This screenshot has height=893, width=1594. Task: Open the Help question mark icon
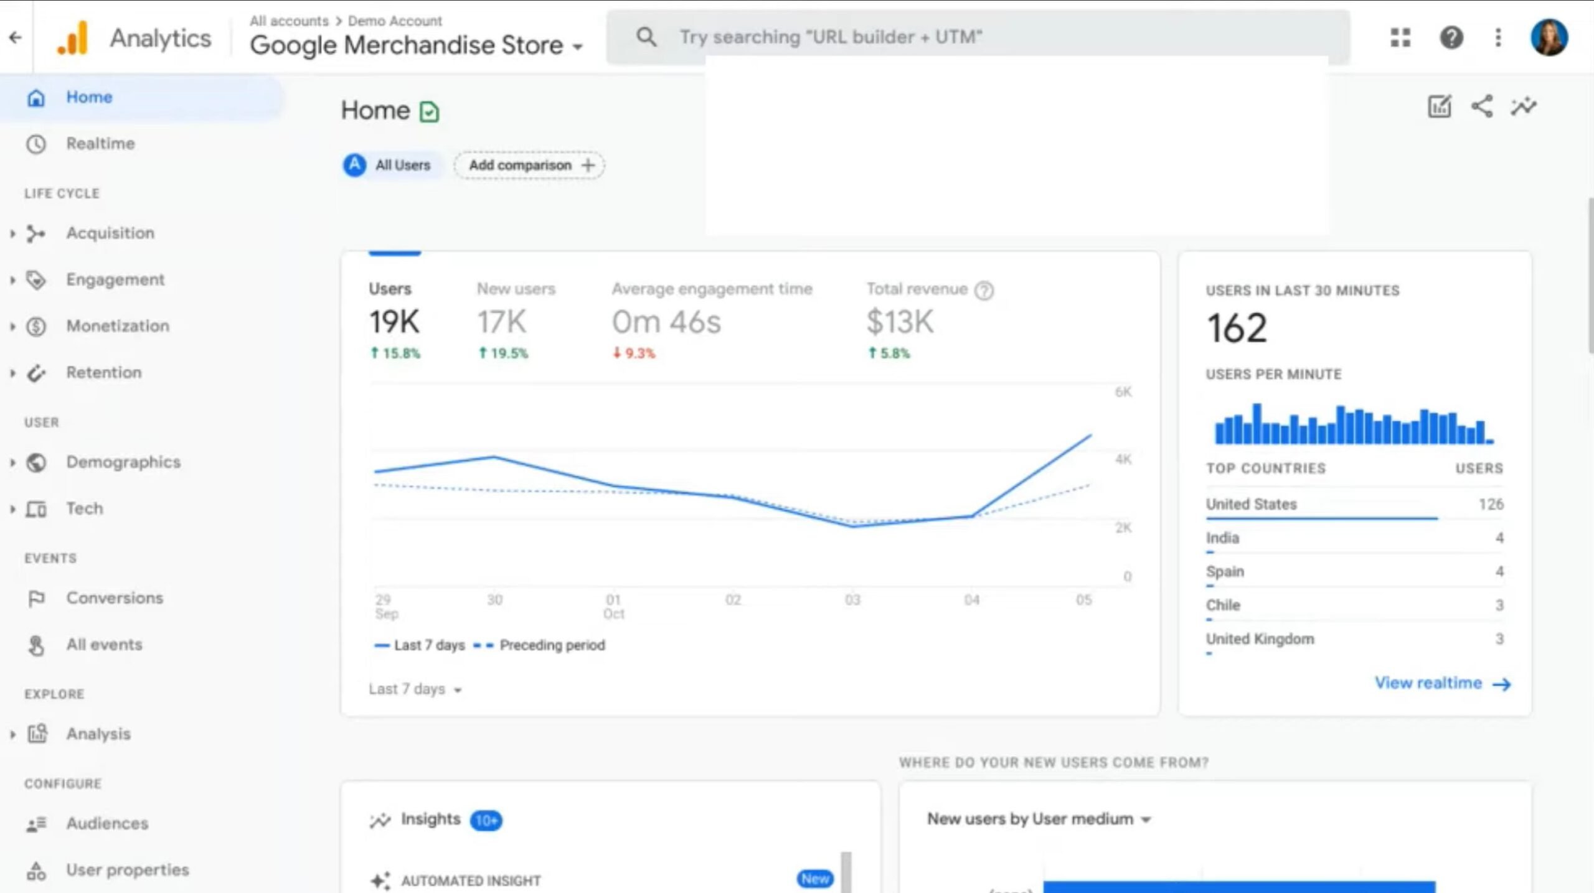pyautogui.click(x=1451, y=37)
